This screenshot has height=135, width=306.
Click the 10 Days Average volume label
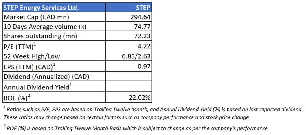(x=45, y=27)
